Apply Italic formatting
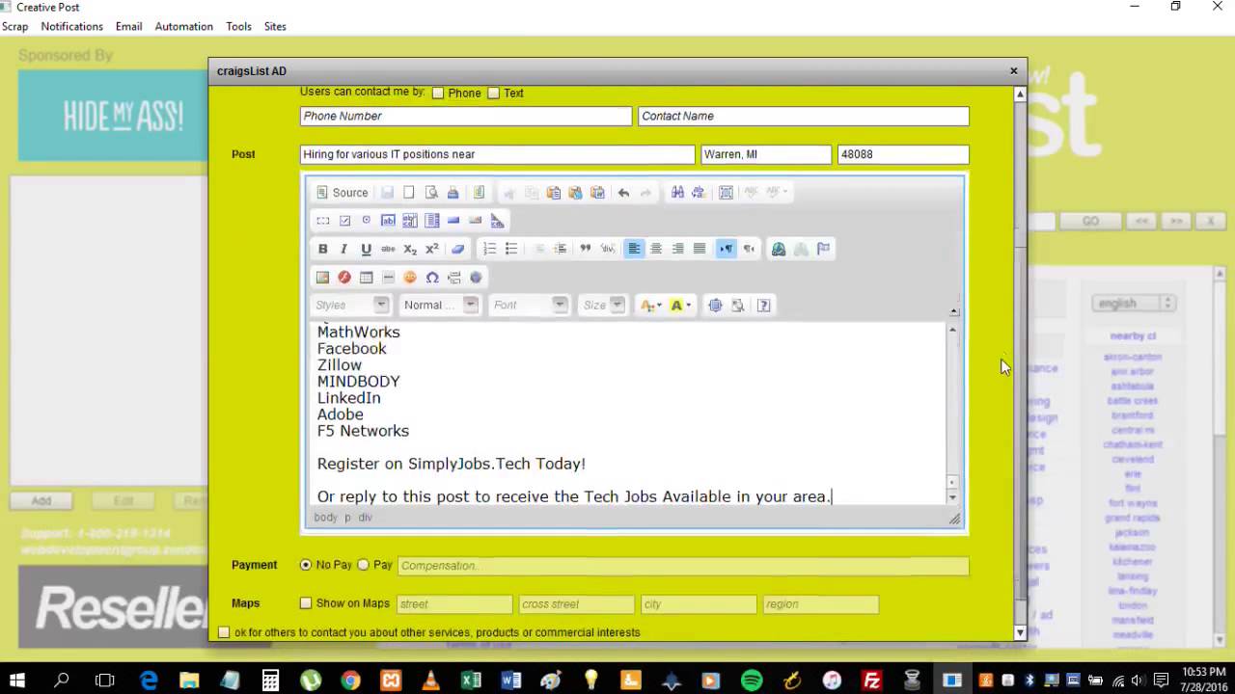This screenshot has height=694, width=1235. coord(344,249)
